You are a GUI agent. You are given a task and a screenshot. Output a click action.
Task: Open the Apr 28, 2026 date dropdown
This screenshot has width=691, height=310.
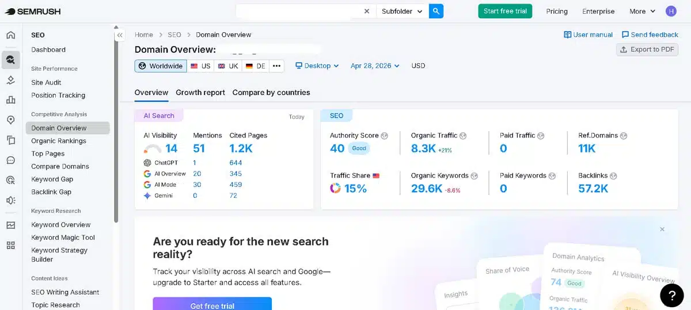click(x=375, y=66)
